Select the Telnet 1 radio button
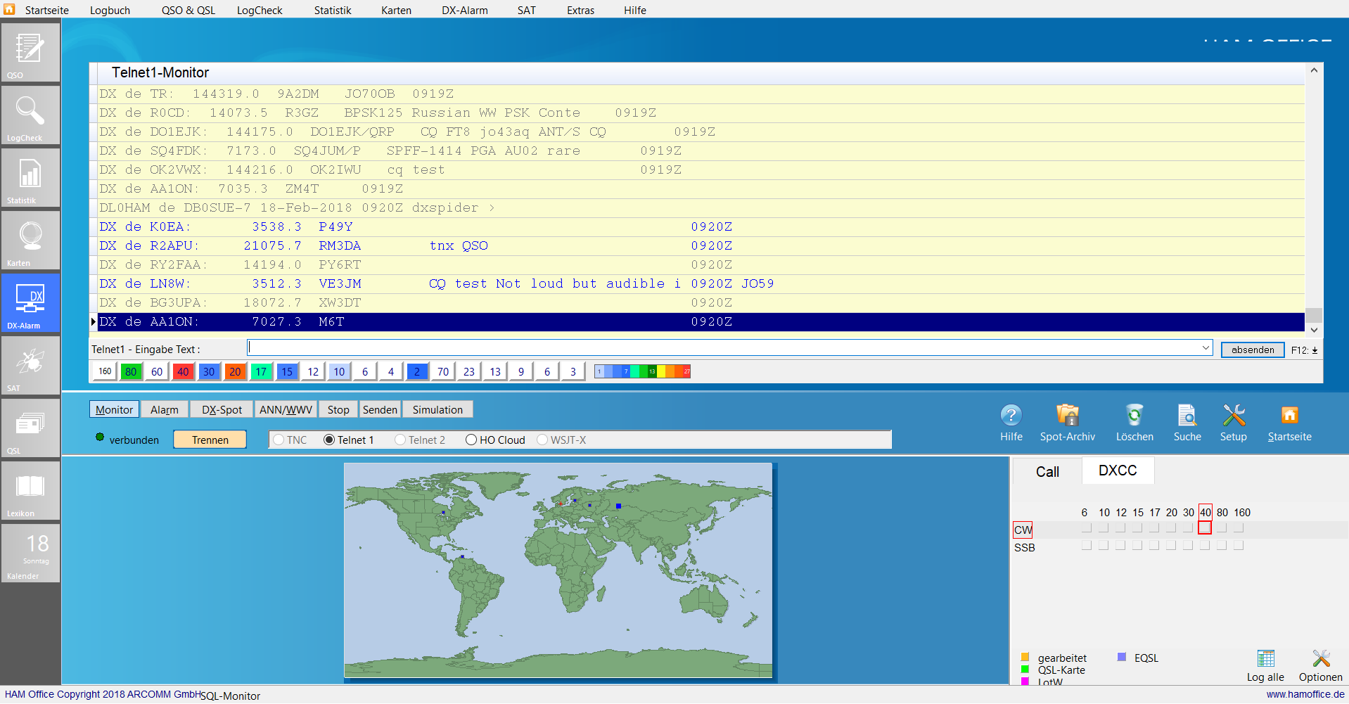The image size is (1349, 704). coord(329,440)
